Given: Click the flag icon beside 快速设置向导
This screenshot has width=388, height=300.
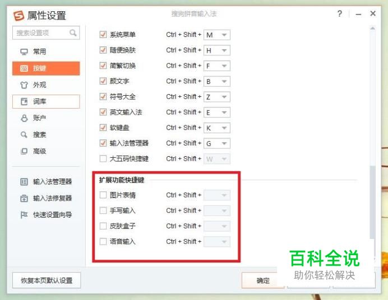Looking at the screenshot, I should 24,215.
